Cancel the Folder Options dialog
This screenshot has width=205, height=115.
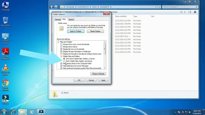click(x=91, y=80)
